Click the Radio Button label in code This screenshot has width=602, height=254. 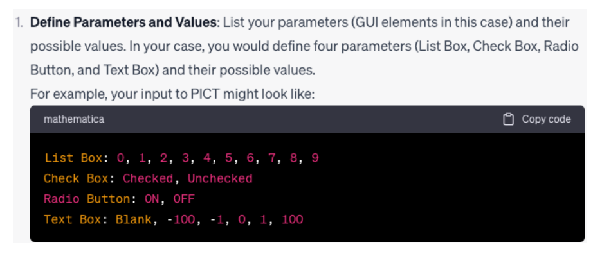click(x=87, y=199)
